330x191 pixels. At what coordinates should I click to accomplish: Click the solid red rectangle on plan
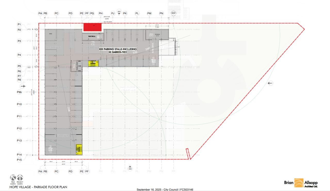coord(93,27)
